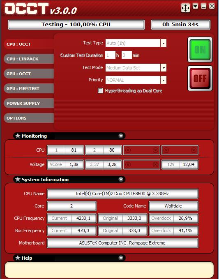219x279 pixels.
Task: Click the CPU overclock value 26,9%
Action: click(186, 218)
